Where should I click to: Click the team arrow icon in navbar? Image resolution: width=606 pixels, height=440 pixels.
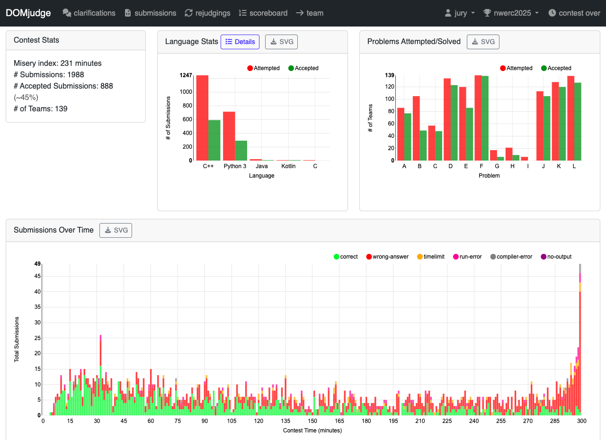[300, 13]
